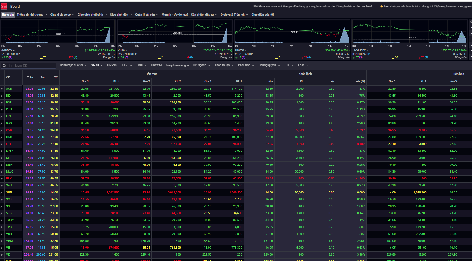Open the FPT ticker symbol

point(9,116)
